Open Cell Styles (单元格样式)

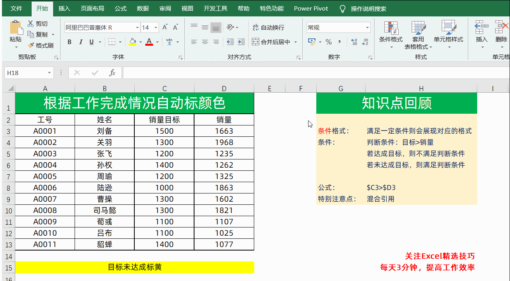point(448,35)
